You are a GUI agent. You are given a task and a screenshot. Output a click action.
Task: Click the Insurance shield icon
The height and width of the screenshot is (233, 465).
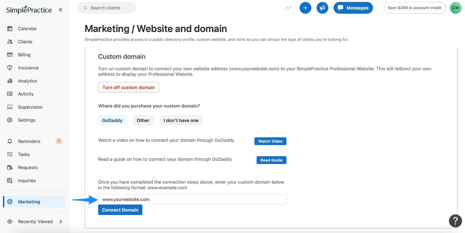point(10,68)
